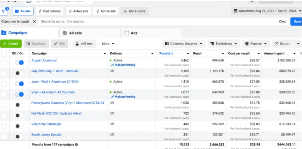Screen dimensions: 302x149
Task: Turn on July 20th Vinyl + Alum toggle
Action: (20, 73)
